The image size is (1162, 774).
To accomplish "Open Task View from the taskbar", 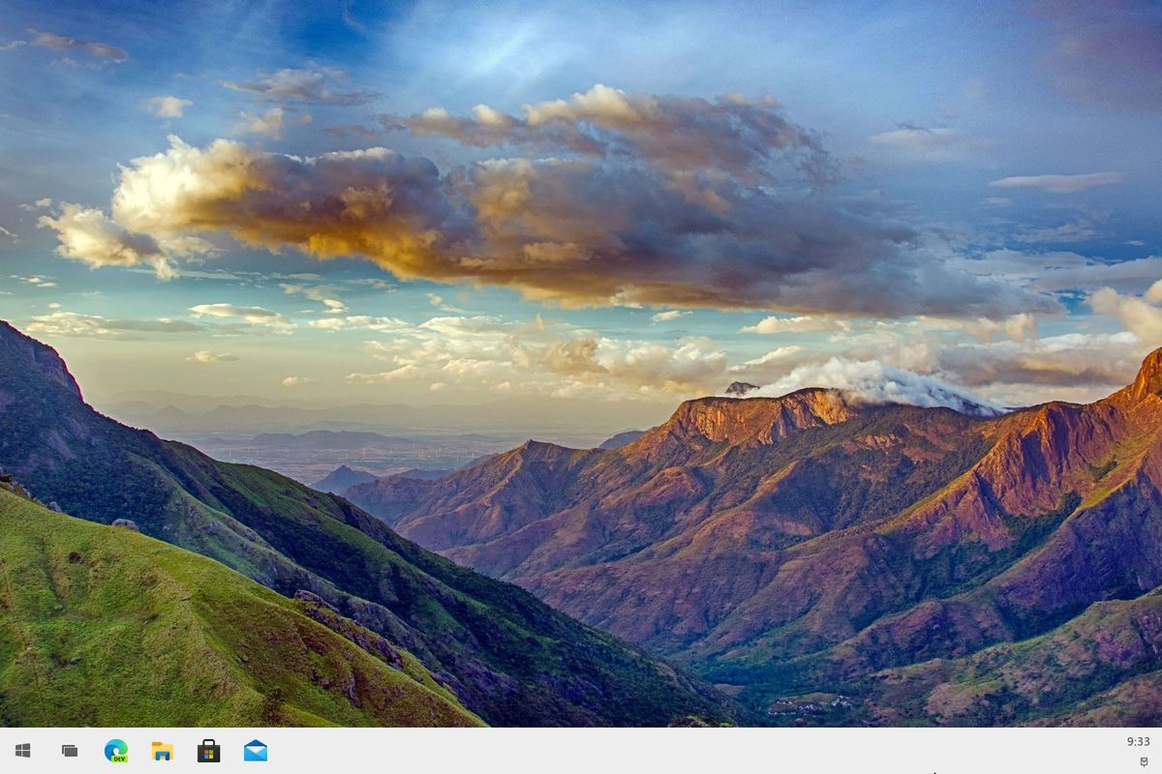I will point(70,750).
